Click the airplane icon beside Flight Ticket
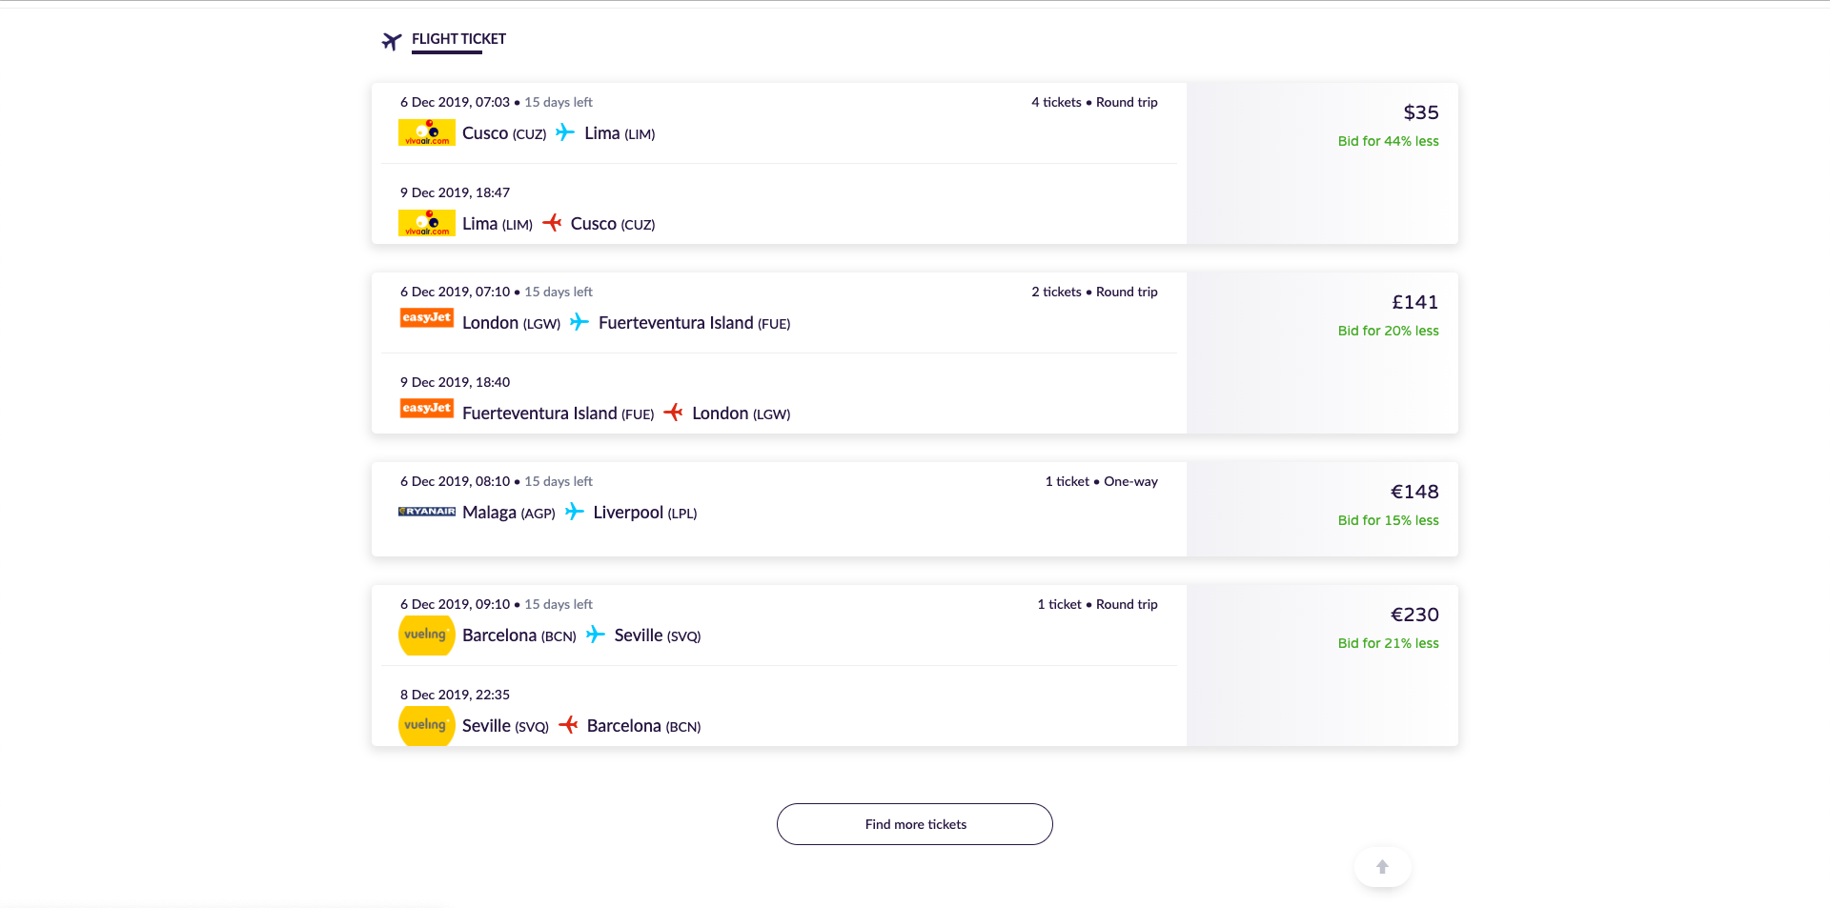 392,41
